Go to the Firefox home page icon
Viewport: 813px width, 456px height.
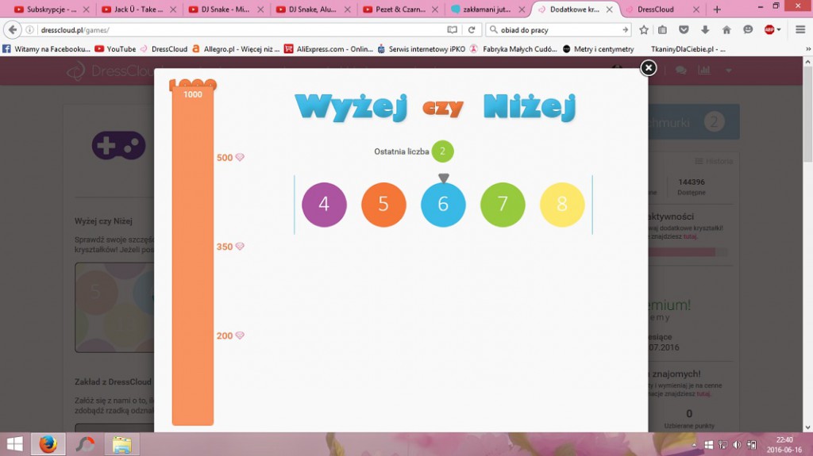coord(726,30)
